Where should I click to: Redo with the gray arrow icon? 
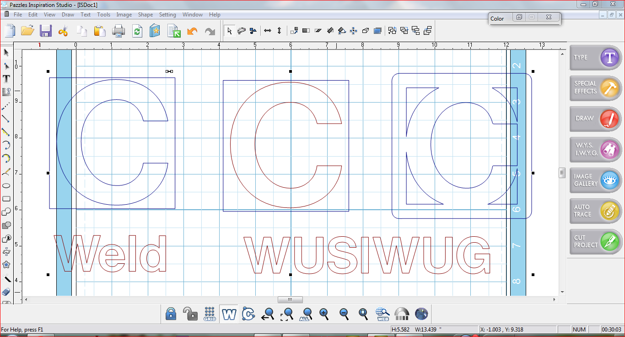210,31
